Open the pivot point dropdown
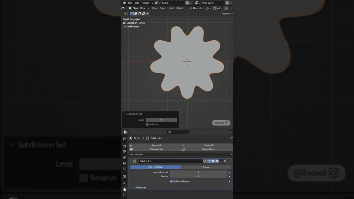 coord(208,8)
